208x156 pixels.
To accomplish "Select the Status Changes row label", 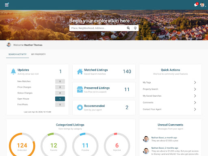I will (25, 93).
